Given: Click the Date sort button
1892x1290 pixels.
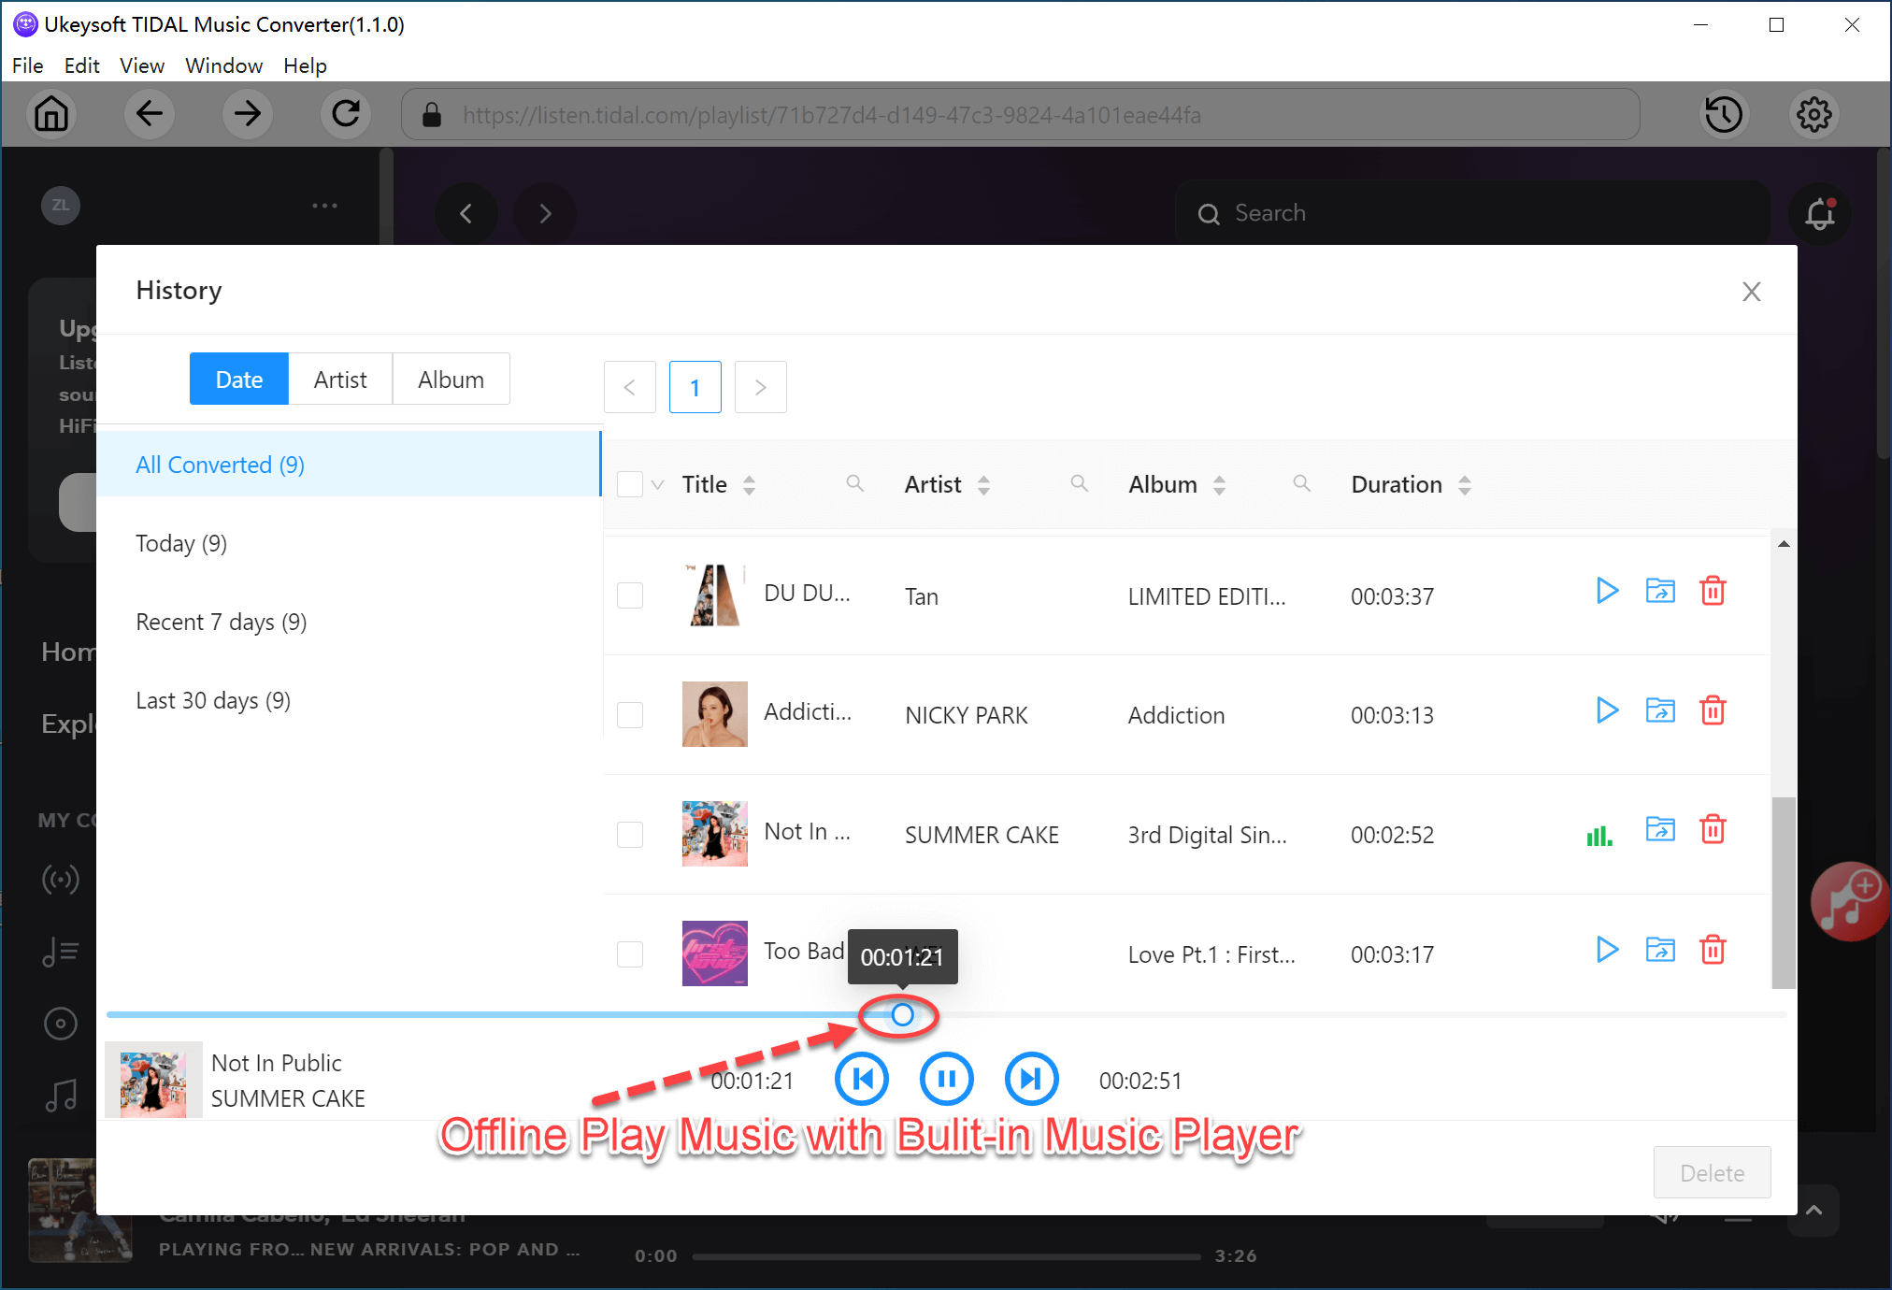Looking at the screenshot, I should [x=240, y=380].
